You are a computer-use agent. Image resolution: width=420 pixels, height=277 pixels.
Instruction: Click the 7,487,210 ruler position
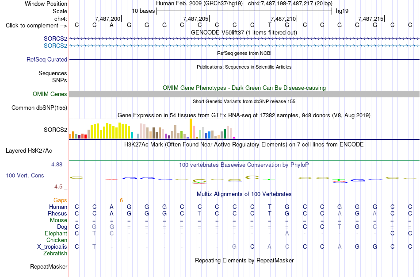click(x=283, y=19)
